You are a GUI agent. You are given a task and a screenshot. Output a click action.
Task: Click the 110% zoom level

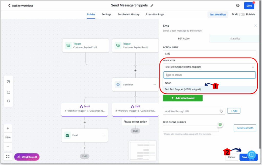pos(8,137)
